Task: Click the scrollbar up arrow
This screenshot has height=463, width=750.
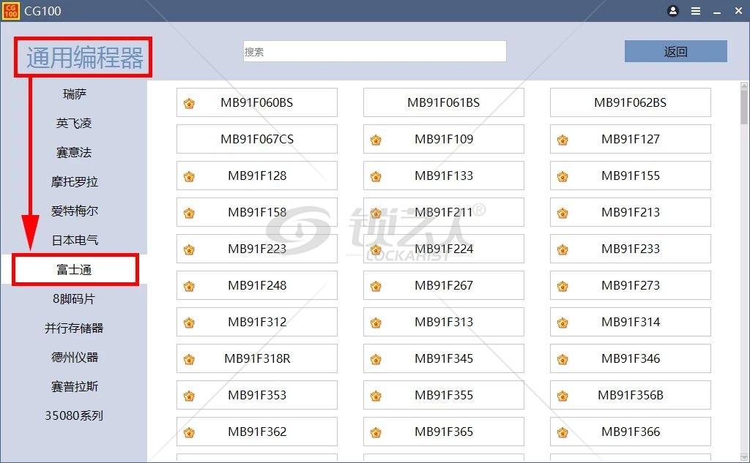Action: pos(744,86)
